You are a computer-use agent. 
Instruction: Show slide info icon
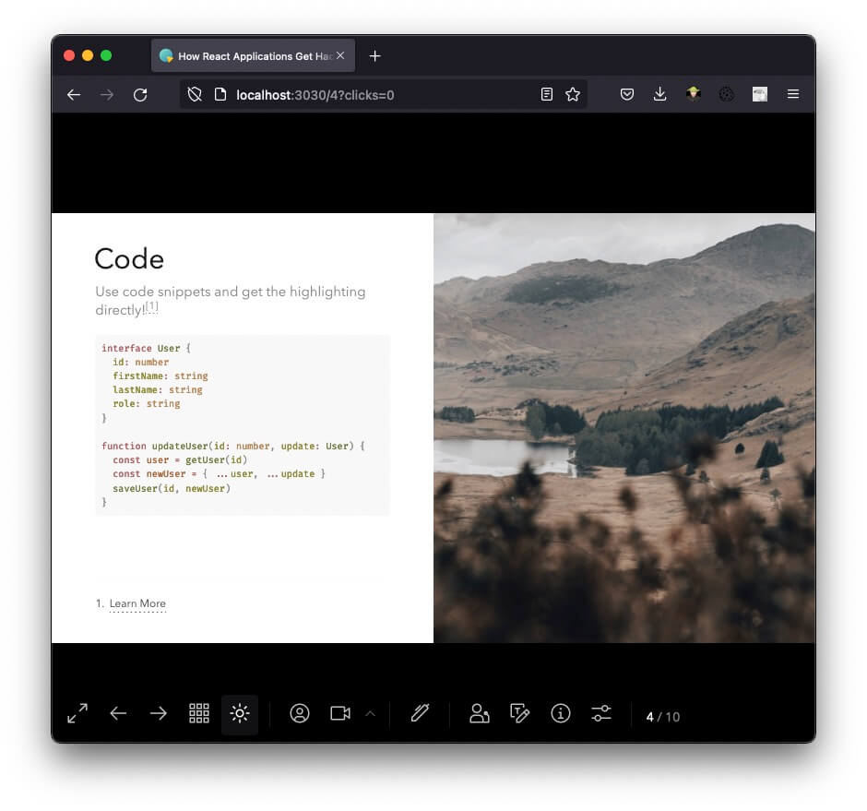click(x=560, y=713)
